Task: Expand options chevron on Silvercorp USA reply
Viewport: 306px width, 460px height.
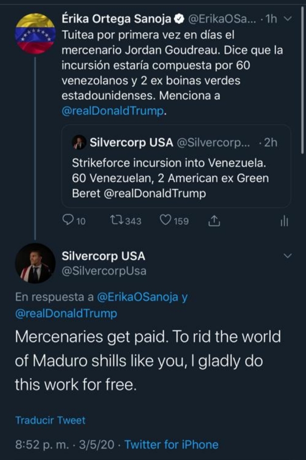Action: point(288,256)
